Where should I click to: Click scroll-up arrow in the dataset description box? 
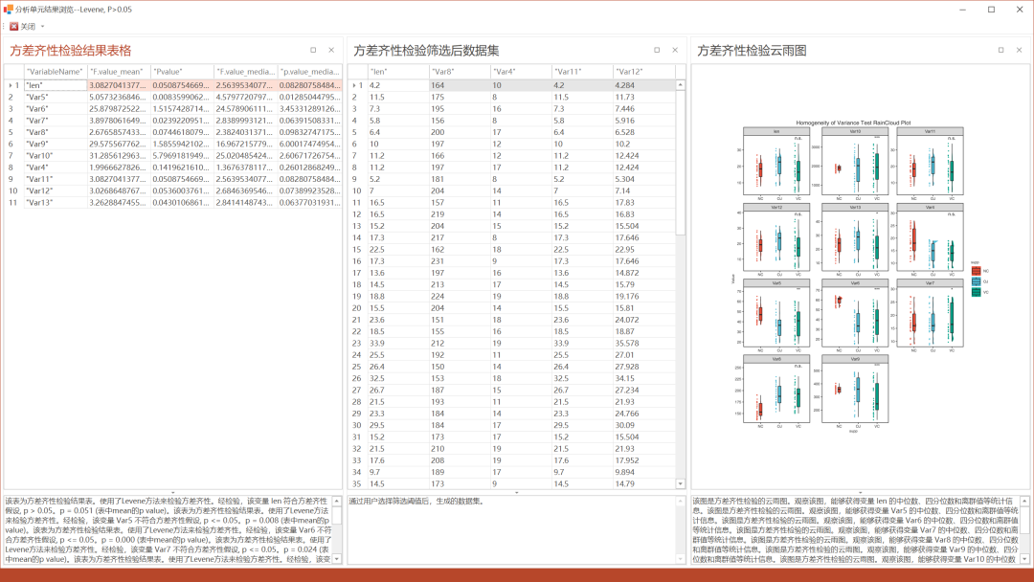pos(681,502)
